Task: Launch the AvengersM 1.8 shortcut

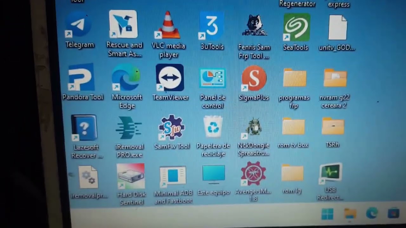Action: (x=253, y=174)
